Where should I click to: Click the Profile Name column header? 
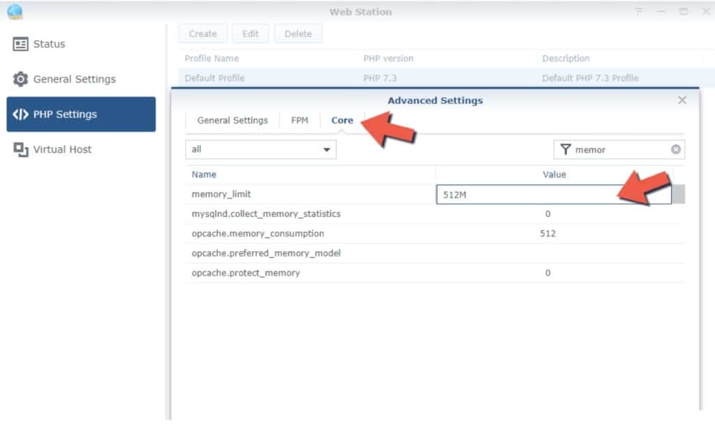click(x=212, y=59)
